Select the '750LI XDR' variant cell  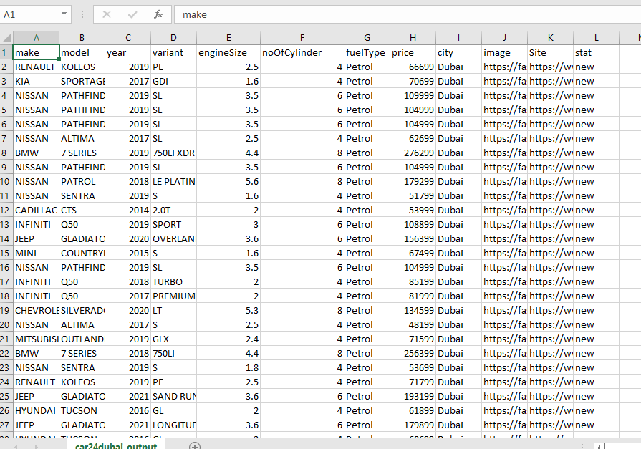(174, 153)
